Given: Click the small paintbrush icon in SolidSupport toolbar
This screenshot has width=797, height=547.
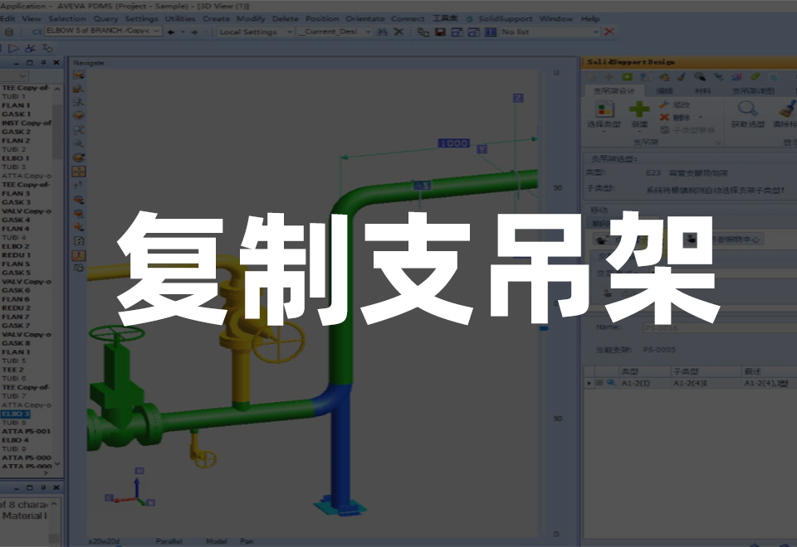Looking at the screenshot, I should click(x=682, y=77).
